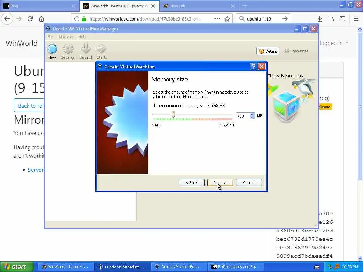The image size is (363, 272).
Task: Reload the page in Firefox
Action: [x=30, y=19]
